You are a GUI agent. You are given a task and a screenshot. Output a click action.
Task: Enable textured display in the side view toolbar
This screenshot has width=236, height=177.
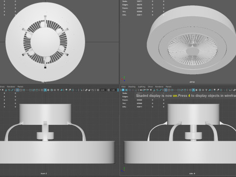[x=203, y=90]
